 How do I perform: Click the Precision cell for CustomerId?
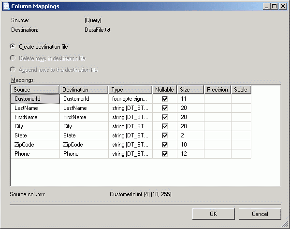coord(217,99)
